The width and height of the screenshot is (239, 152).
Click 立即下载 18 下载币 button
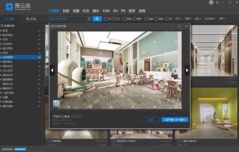pyautogui.click(x=175, y=120)
